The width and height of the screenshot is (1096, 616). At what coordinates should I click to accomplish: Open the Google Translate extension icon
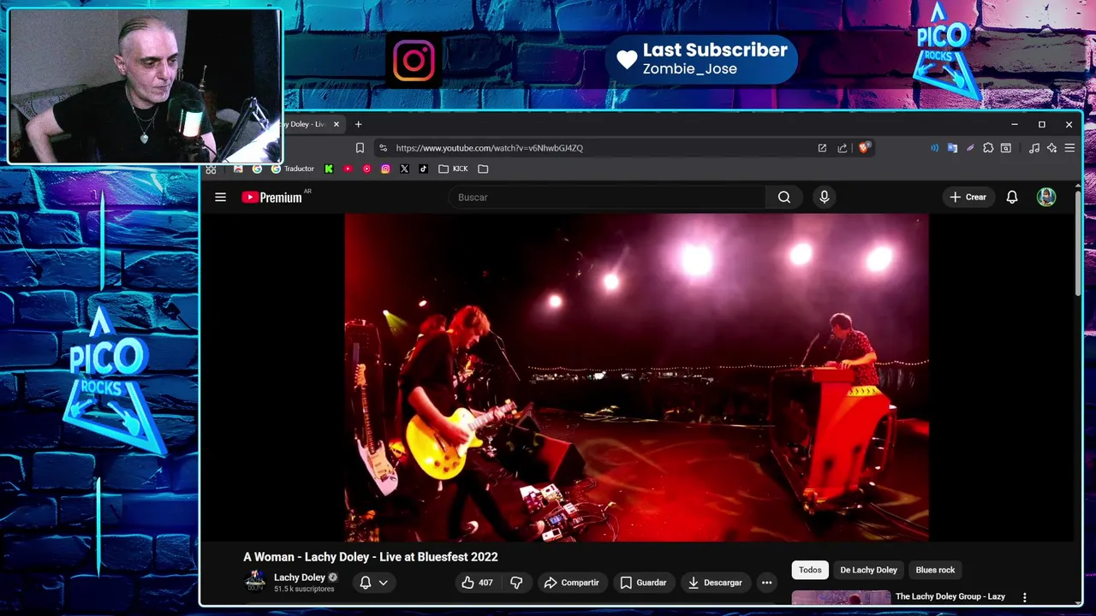[x=952, y=148]
